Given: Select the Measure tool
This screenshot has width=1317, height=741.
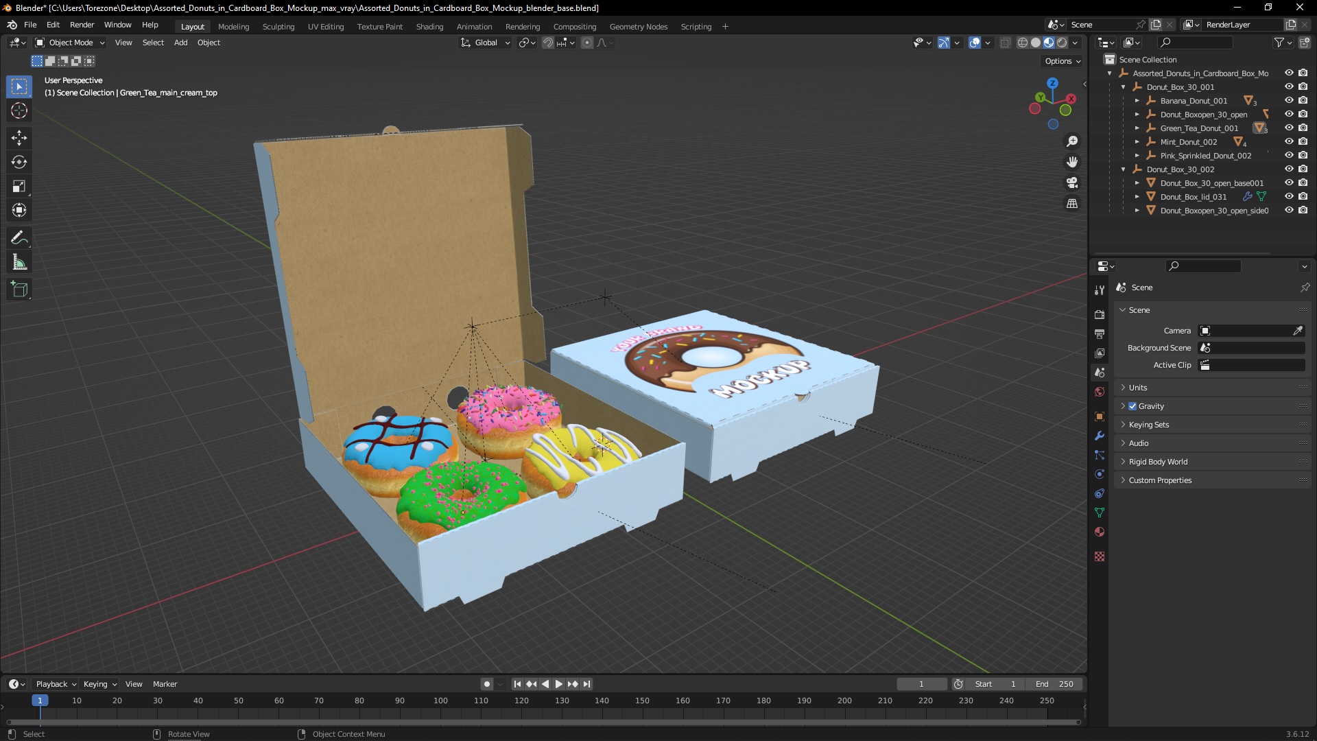Looking at the screenshot, I should (x=19, y=263).
